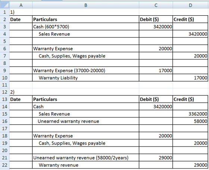Click 'Credit ($)' header in row 2
The height and width of the screenshot is (170, 209).
click(190, 19)
